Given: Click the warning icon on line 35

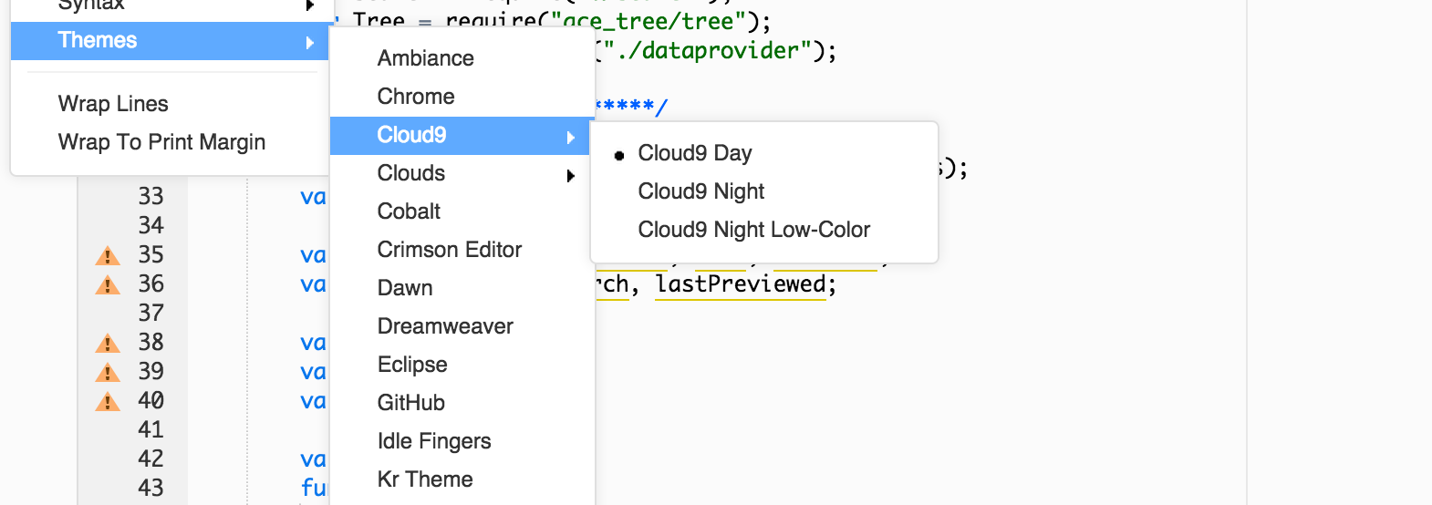Looking at the screenshot, I should pos(108,255).
